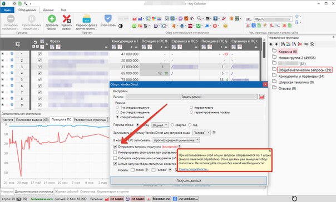
Task: Click the gold coin icon in the ribbon
Action: 225,26
